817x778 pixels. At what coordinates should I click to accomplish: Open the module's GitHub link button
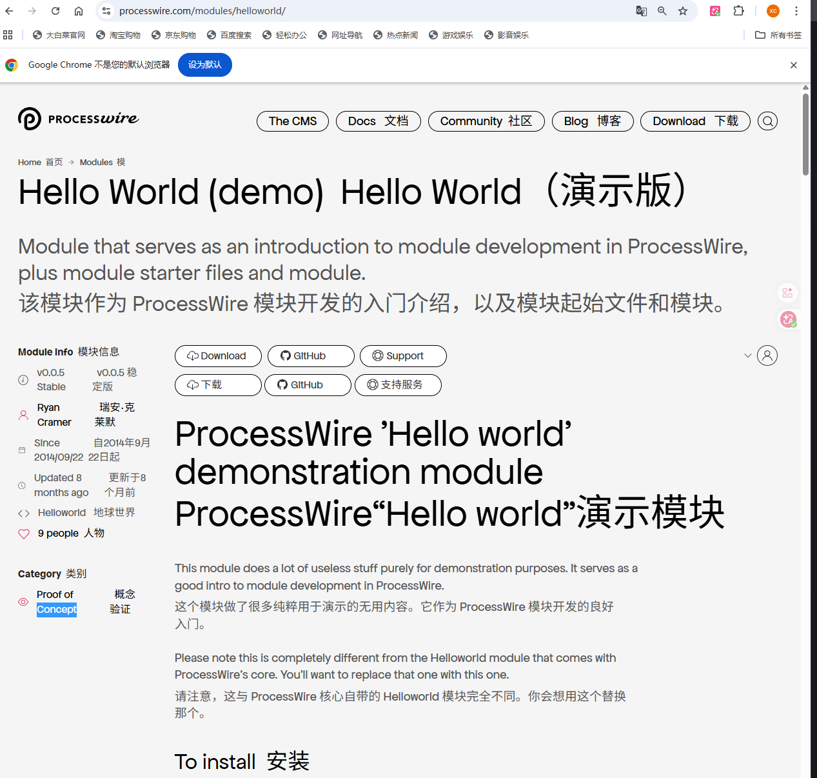click(x=311, y=356)
